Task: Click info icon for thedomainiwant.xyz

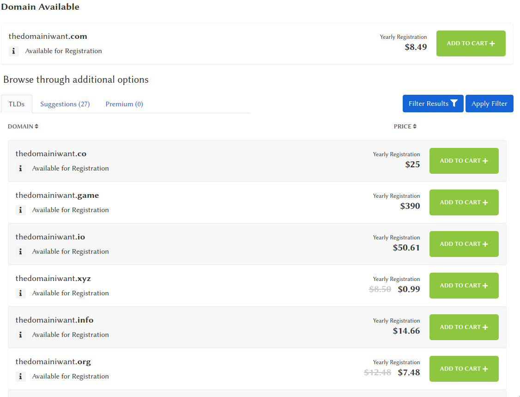Action: point(21,293)
